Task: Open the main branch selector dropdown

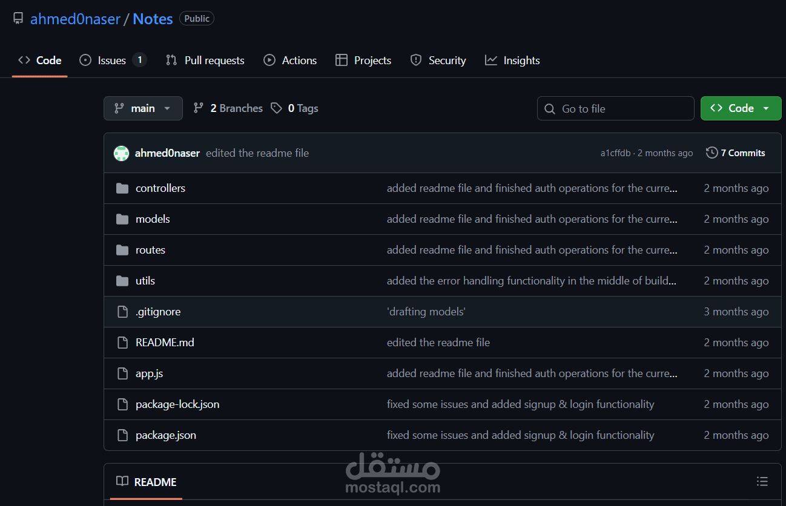Action: (143, 108)
